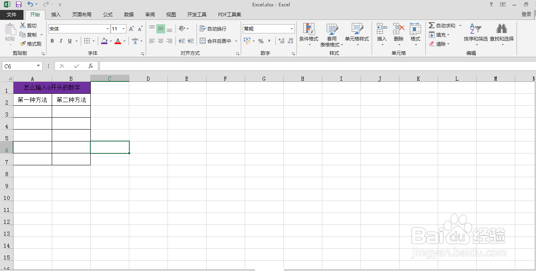Screen dimensions: 536x271
Task: Click the Undo arrow in title bar
Action: click(30, 4)
